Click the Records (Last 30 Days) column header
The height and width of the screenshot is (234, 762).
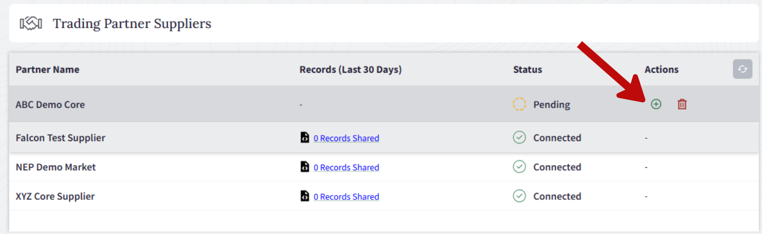coord(350,69)
